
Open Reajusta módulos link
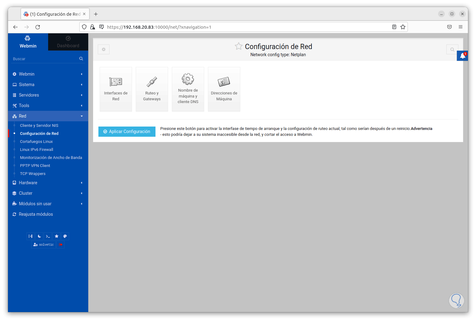pos(36,214)
